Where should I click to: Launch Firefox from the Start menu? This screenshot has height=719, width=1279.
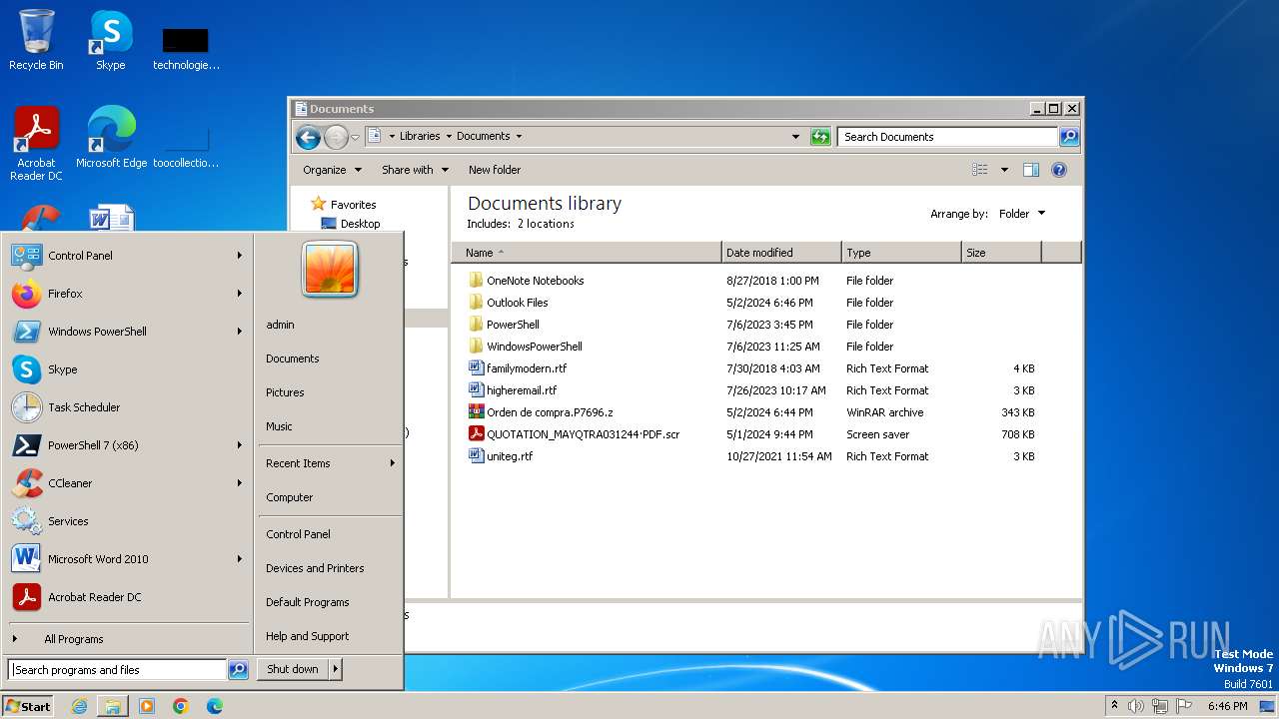(x=127, y=294)
